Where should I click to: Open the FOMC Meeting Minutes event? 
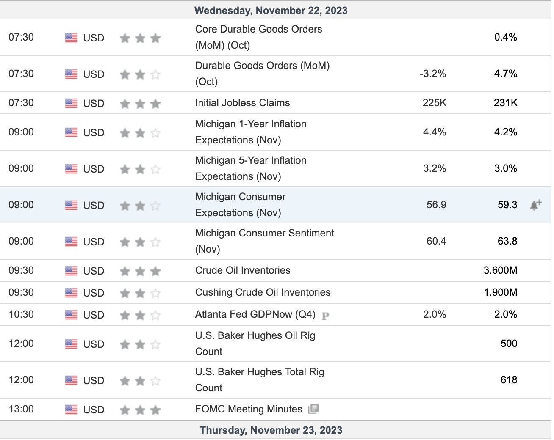(249, 409)
